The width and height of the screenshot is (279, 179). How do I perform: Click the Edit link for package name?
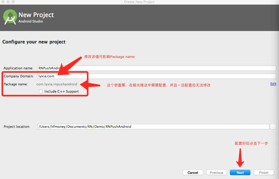(273, 84)
